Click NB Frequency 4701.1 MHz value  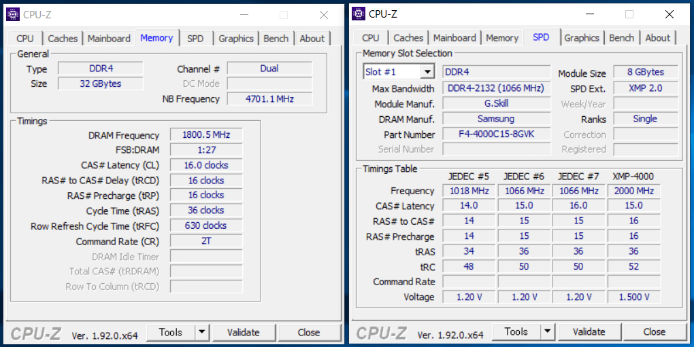coord(269,99)
